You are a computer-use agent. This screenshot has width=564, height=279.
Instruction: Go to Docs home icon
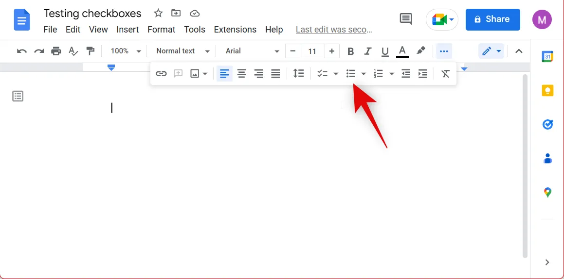[22, 20]
